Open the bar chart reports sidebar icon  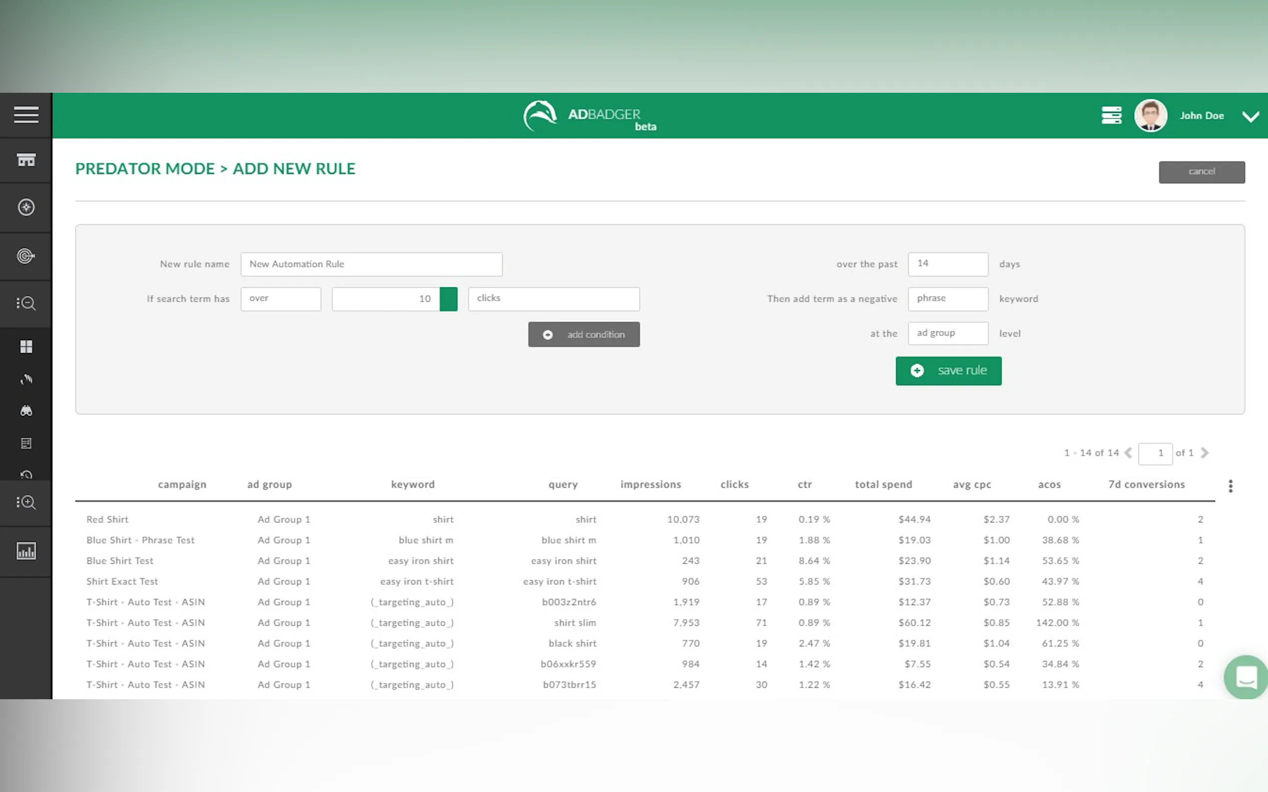pos(25,551)
